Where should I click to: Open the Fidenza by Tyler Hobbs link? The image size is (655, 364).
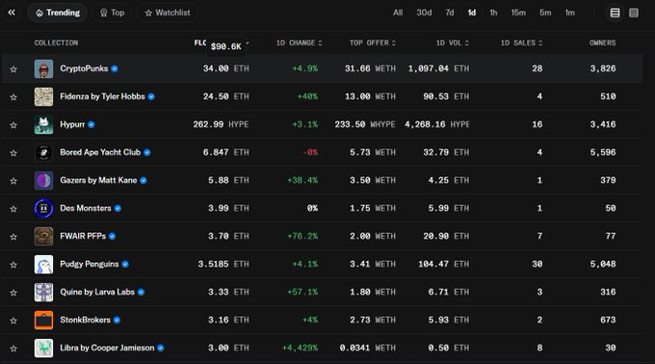(102, 96)
